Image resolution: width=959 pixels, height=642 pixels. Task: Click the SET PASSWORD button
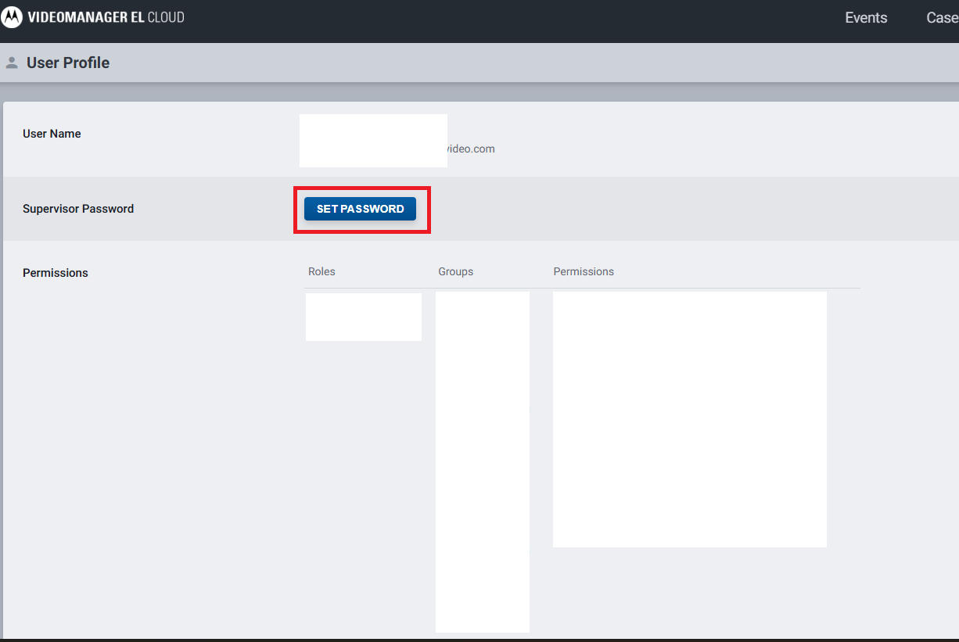(x=360, y=209)
